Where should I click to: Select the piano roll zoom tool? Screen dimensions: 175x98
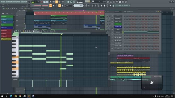tap(37, 31)
